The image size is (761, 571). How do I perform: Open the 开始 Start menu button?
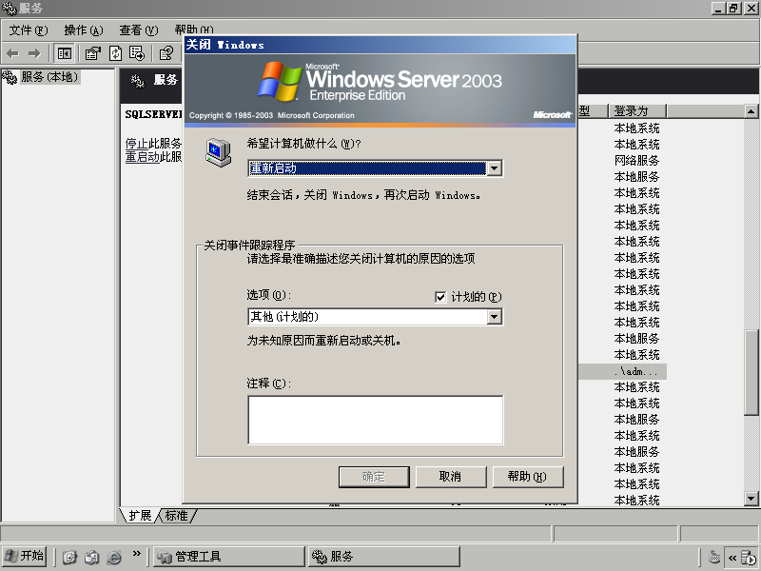(x=25, y=556)
